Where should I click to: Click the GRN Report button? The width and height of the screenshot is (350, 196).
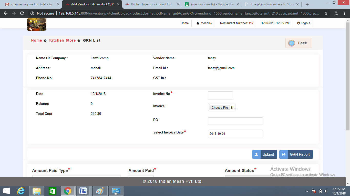pos(296,154)
